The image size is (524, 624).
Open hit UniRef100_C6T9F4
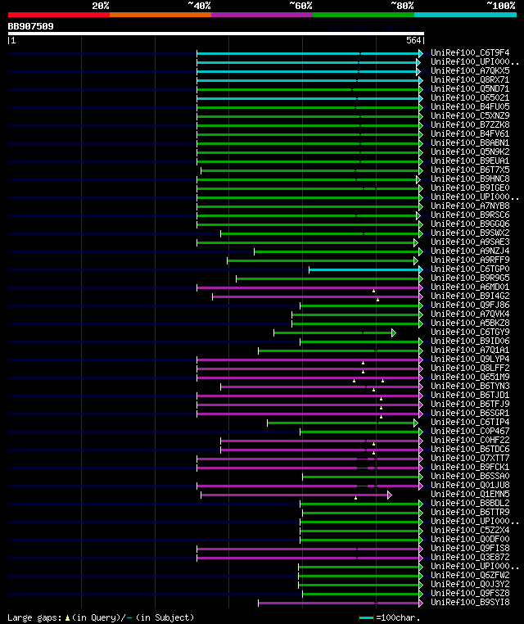[x=470, y=52]
